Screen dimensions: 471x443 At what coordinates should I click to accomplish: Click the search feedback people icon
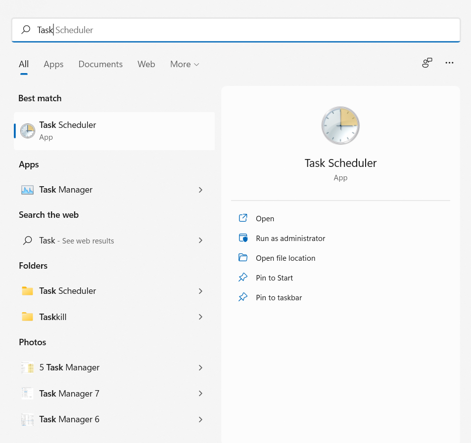(427, 63)
